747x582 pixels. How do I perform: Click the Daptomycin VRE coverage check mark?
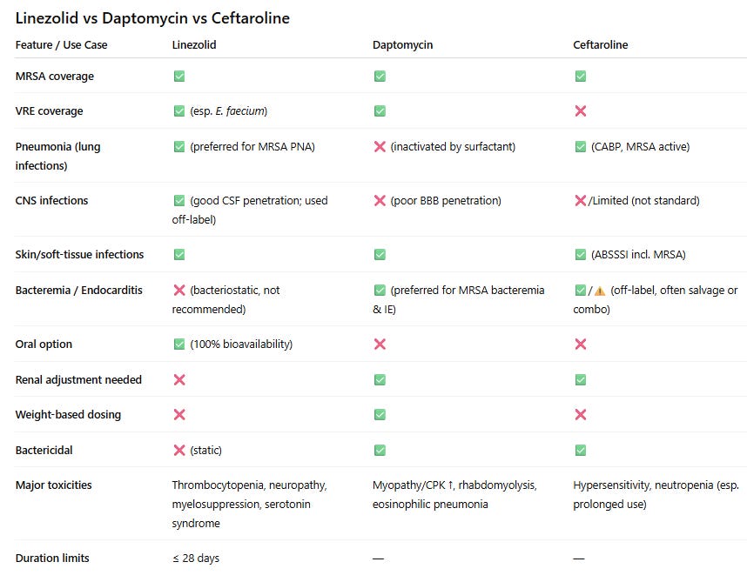[x=380, y=110]
